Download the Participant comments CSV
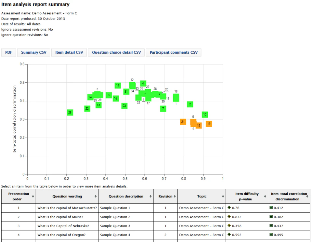This screenshot has width=312, height=243. click(x=174, y=52)
